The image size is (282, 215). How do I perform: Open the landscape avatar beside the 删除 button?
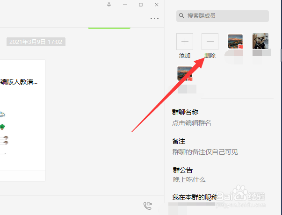tap(235, 41)
